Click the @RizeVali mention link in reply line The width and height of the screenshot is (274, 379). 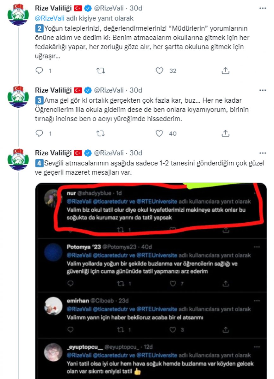click(x=49, y=18)
